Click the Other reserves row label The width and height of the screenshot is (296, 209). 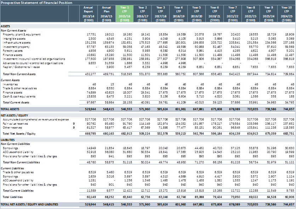tap(12, 128)
